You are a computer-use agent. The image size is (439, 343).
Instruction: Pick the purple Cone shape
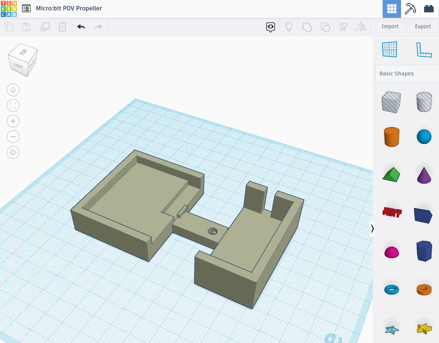click(424, 175)
